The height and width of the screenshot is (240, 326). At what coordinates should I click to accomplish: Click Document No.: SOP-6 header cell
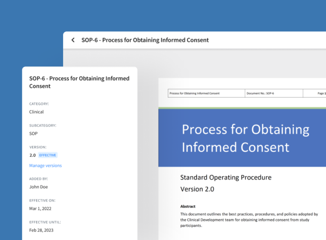[x=273, y=93]
